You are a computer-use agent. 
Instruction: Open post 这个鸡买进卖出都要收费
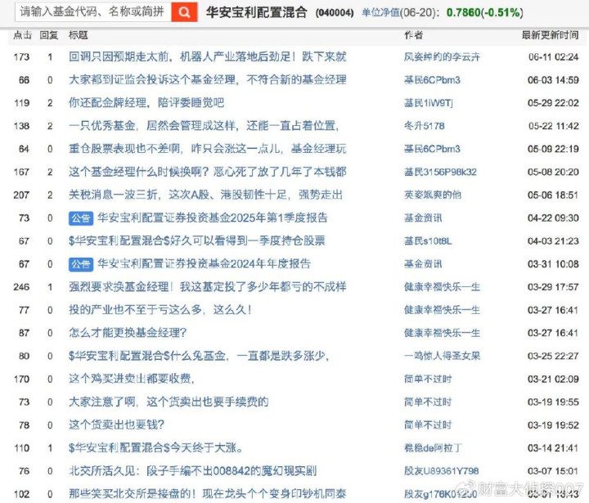(132, 379)
